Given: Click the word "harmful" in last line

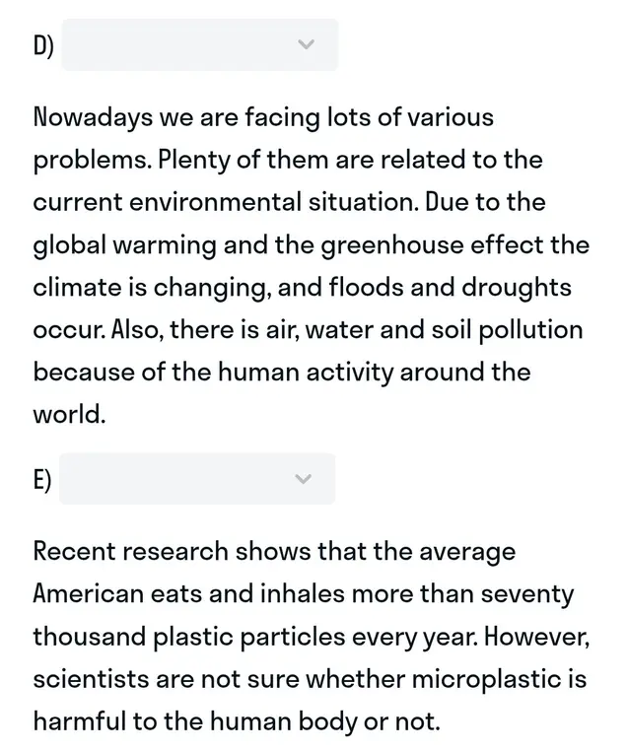Looking at the screenshot, I should (79, 721).
